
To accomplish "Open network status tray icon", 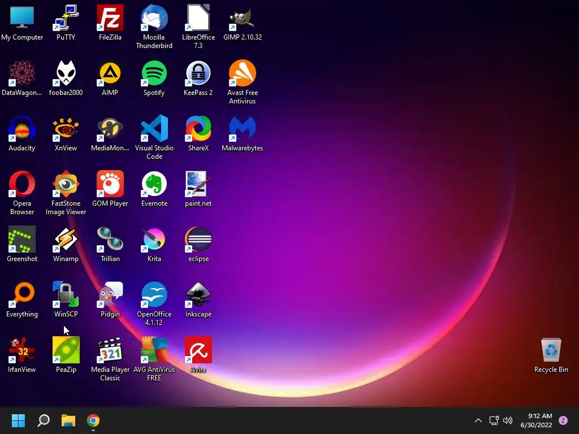I will 494,420.
